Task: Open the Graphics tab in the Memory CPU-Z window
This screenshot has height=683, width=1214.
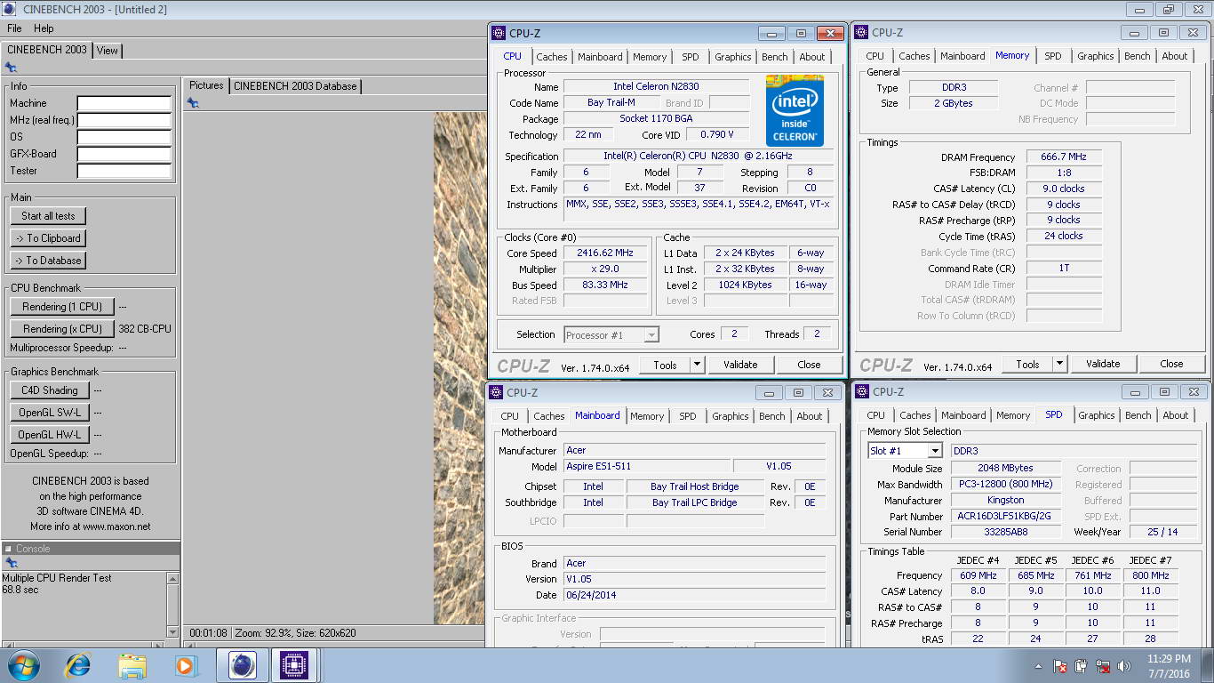Action: coord(1096,56)
